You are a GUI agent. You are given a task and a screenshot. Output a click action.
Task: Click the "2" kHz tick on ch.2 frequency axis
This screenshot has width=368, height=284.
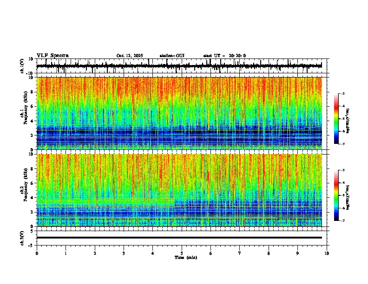[33, 212]
